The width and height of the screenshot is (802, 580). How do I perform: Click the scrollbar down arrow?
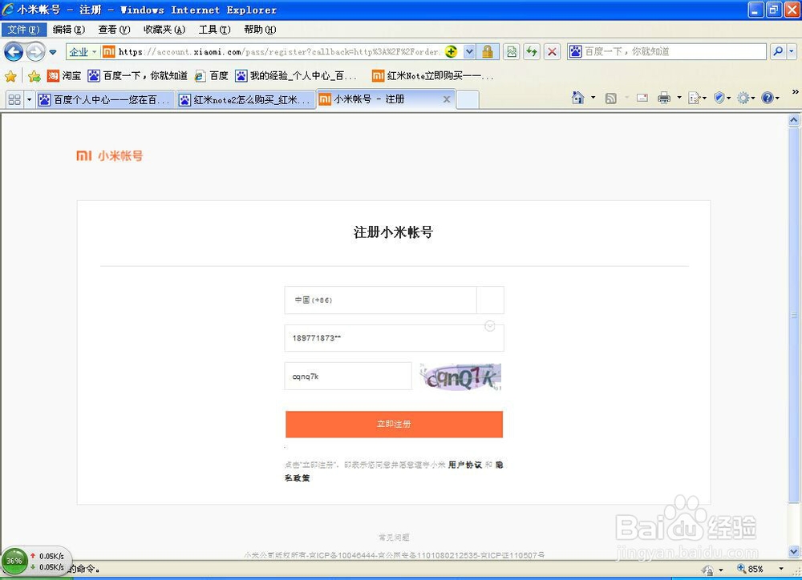click(x=793, y=552)
